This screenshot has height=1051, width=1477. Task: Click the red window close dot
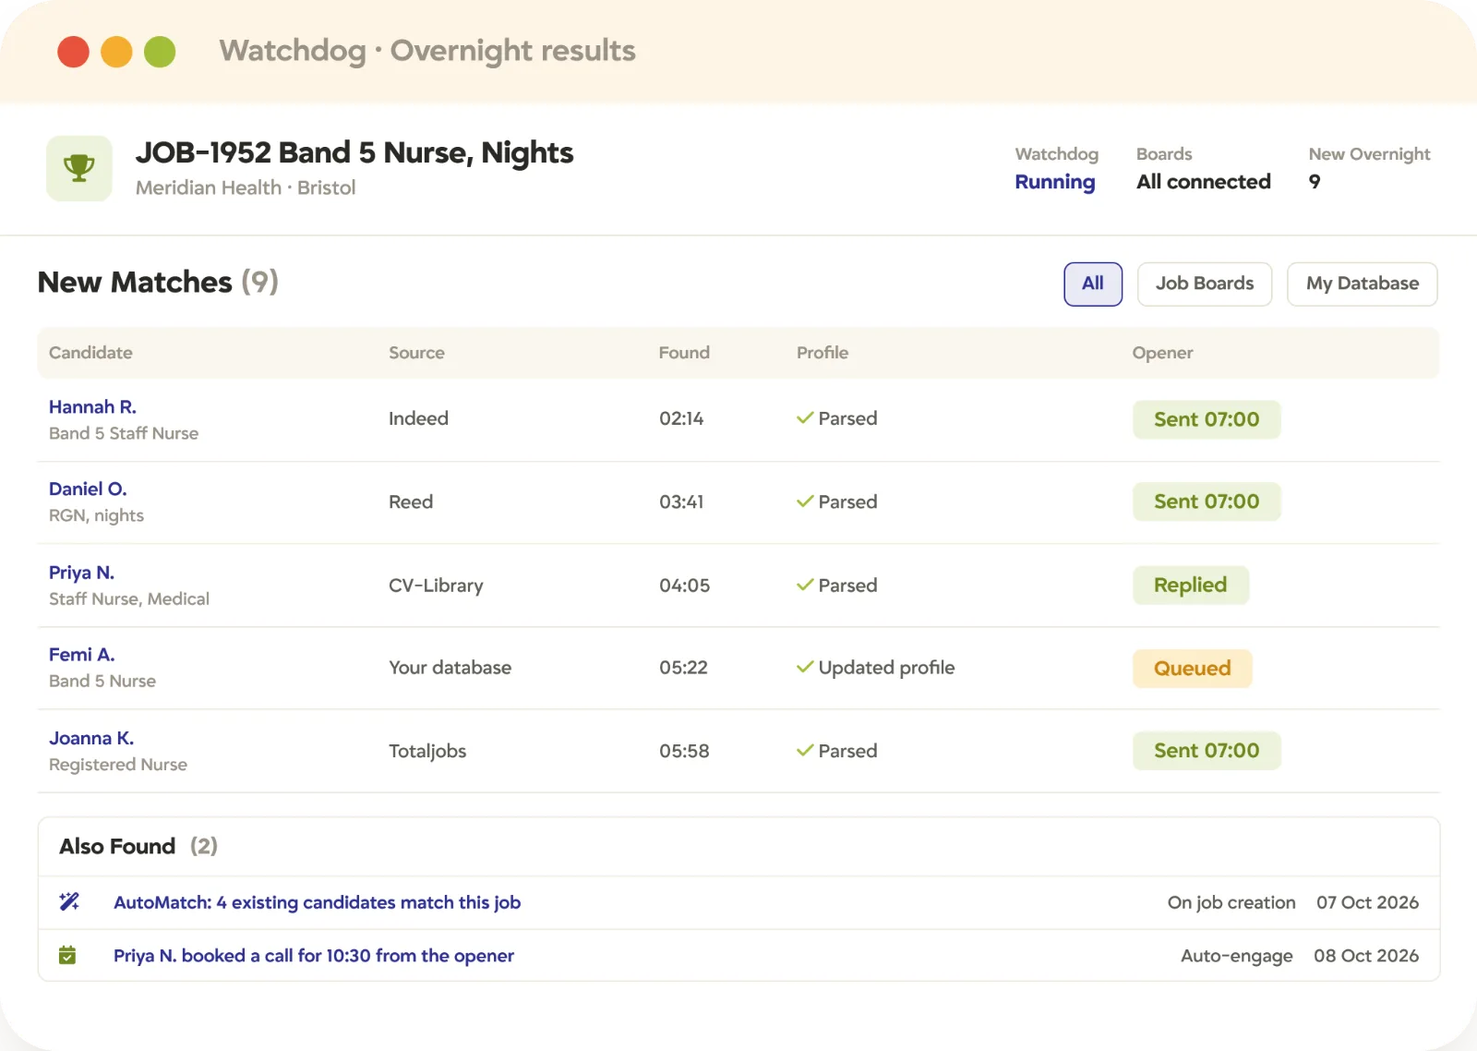click(x=73, y=52)
